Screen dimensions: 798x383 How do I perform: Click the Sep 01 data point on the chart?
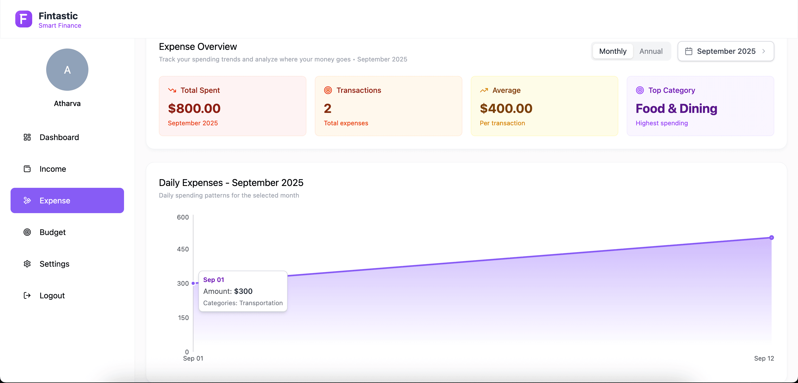pyautogui.click(x=193, y=283)
